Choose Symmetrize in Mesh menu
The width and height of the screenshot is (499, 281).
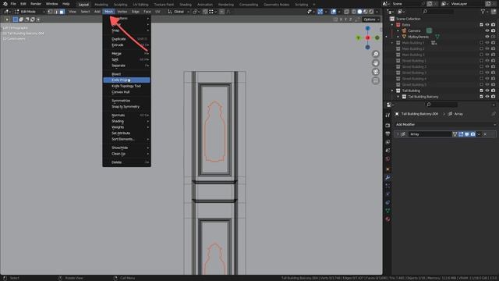pos(126,101)
